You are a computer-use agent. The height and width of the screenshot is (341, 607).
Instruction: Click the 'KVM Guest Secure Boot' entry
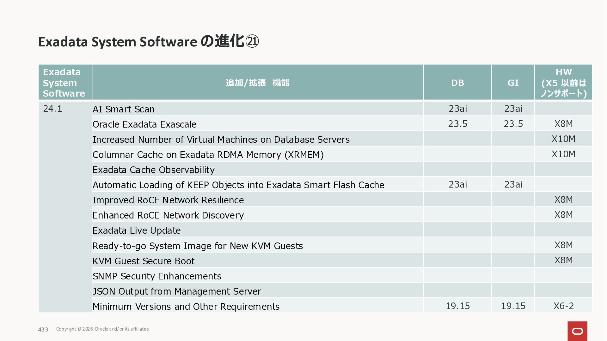[x=144, y=261]
